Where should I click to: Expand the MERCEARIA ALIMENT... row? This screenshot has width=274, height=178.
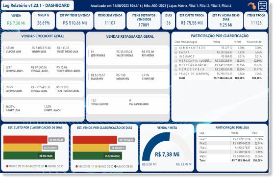point(175,61)
